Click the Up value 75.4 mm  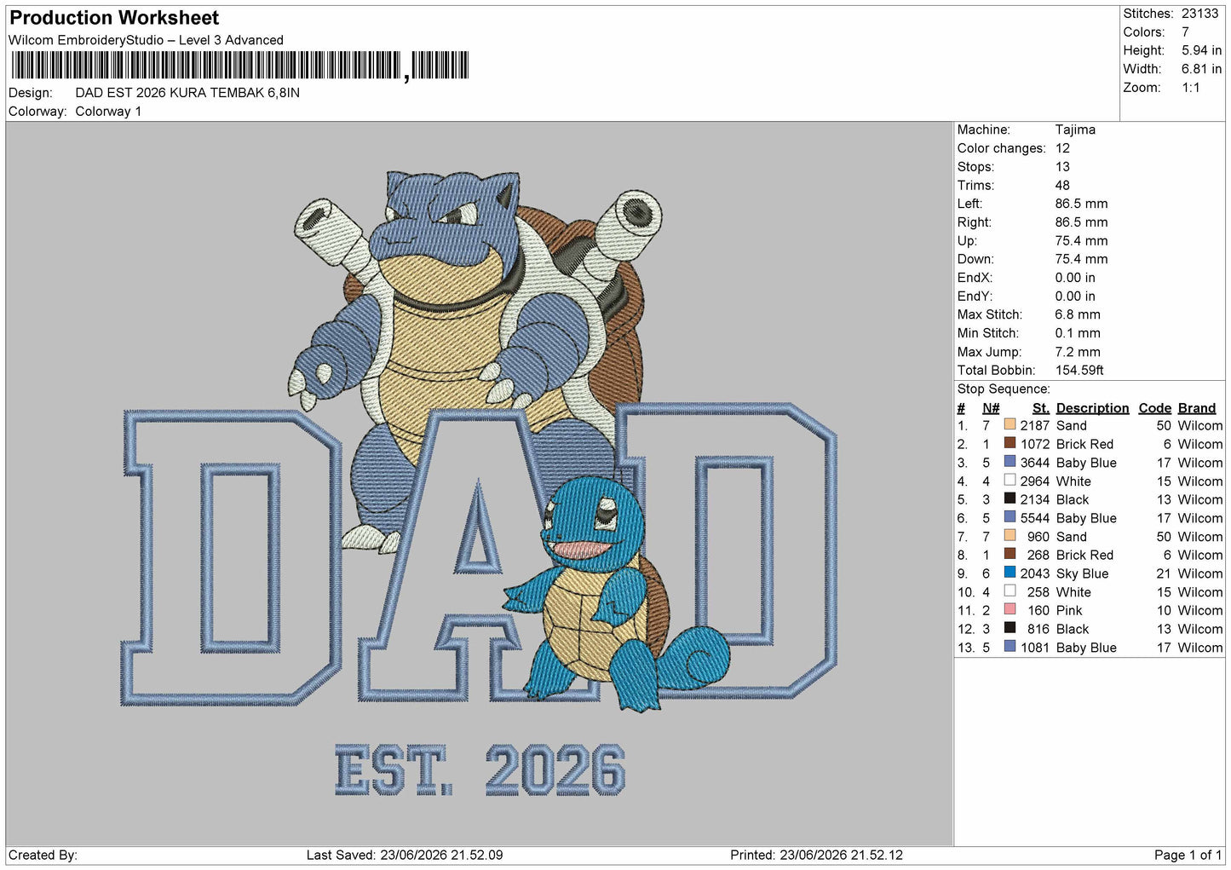1081,240
